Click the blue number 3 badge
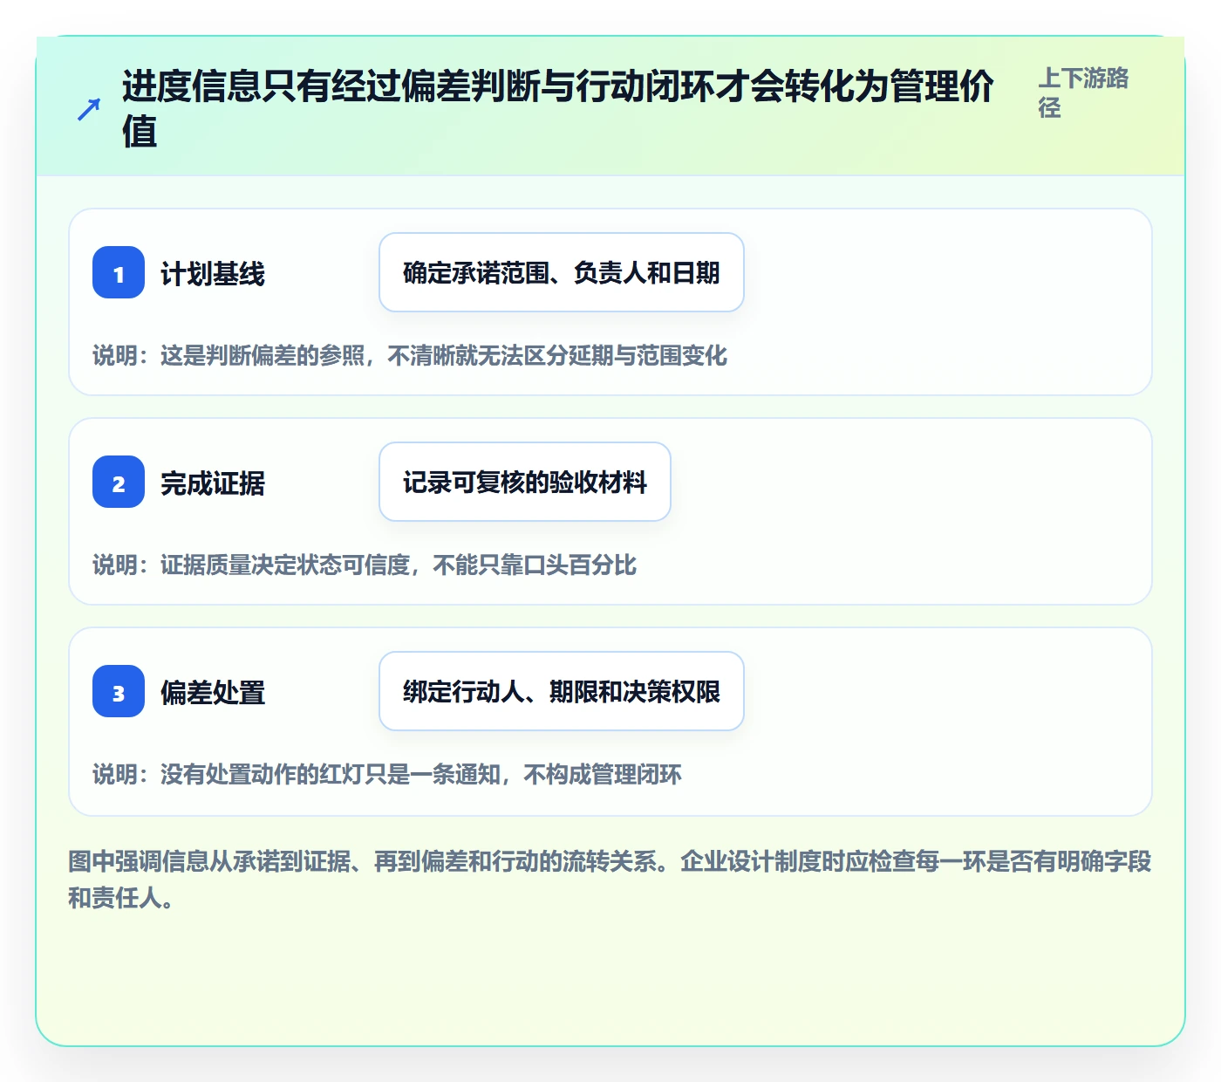1221x1082 pixels. pyautogui.click(x=119, y=691)
